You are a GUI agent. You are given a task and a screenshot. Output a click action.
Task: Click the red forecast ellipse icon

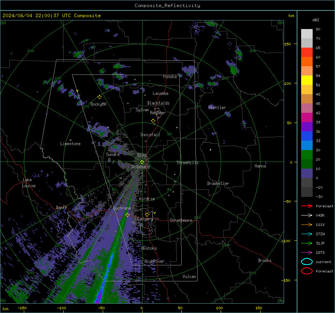[307, 271]
